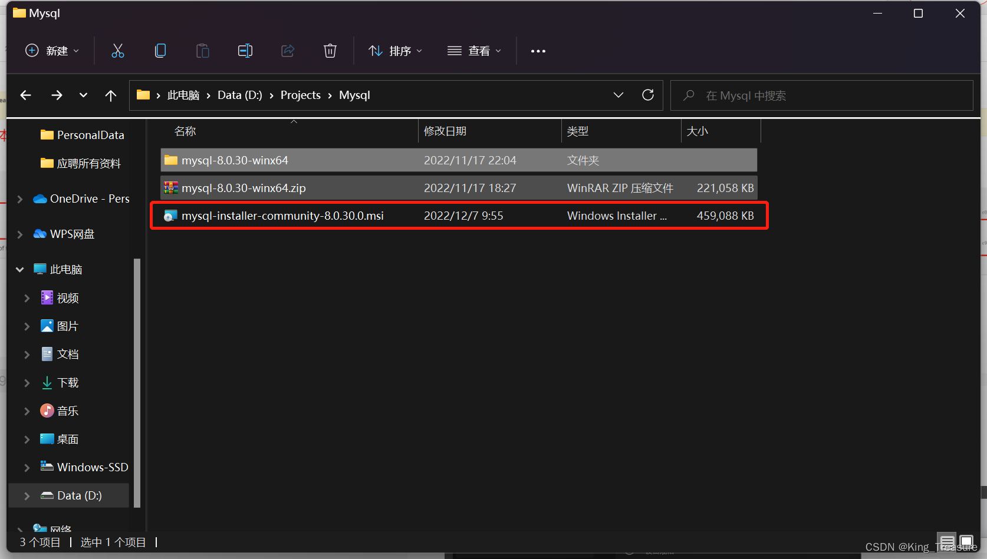Viewport: 987px width, 559px height.
Task: Click Data (D:) in the address bar
Action: coord(240,95)
